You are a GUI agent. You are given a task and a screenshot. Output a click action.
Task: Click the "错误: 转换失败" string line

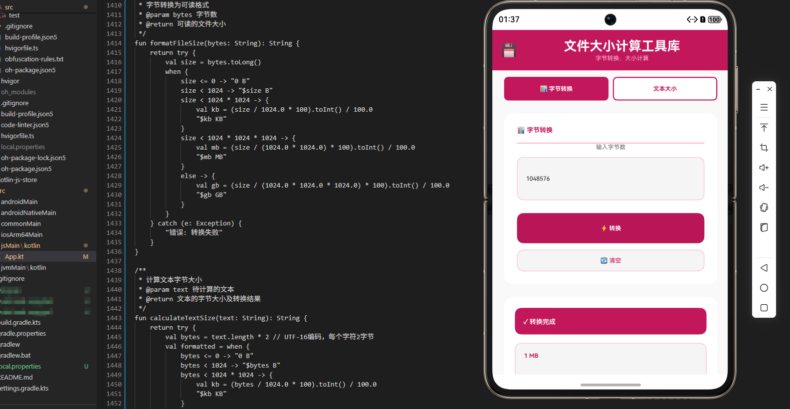click(194, 233)
